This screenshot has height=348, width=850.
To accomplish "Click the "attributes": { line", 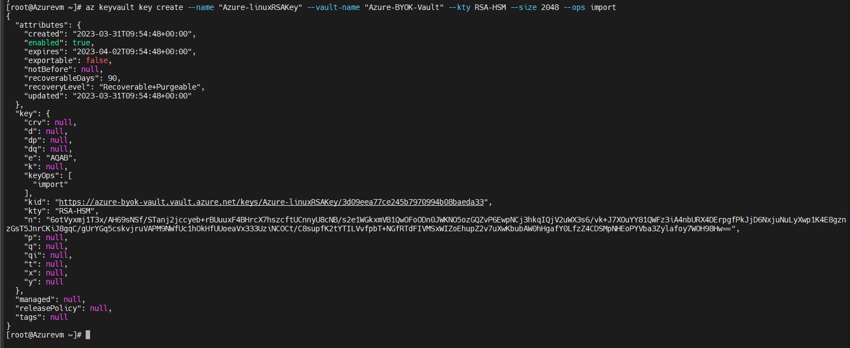I will [x=49, y=25].
